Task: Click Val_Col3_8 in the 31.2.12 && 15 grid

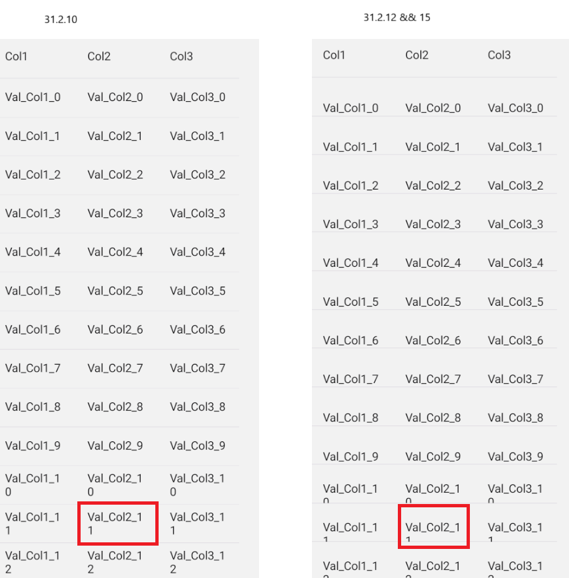Action: (x=515, y=418)
